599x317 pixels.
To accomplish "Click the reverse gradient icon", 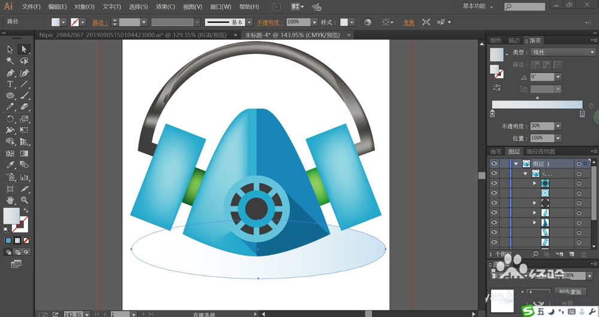I will click(497, 87).
